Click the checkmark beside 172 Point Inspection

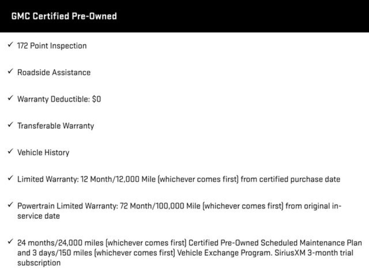point(10,45)
